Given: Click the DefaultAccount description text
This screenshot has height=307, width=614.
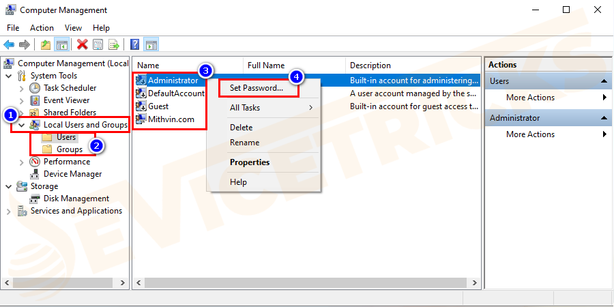Looking at the screenshot, I should click(x=413, y=93).
